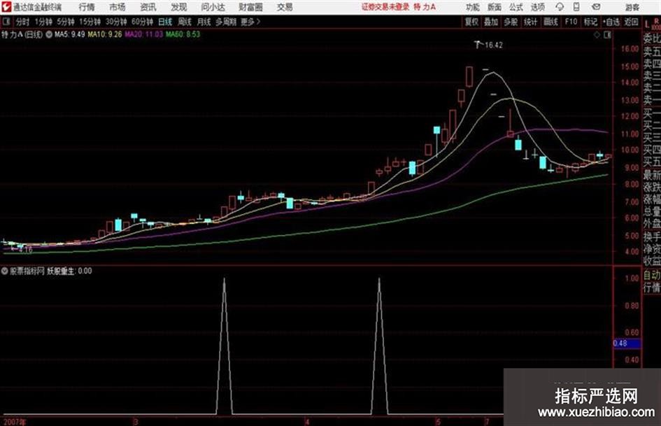
Task: Click the MA60: 8.53 value
Action: 183,34
